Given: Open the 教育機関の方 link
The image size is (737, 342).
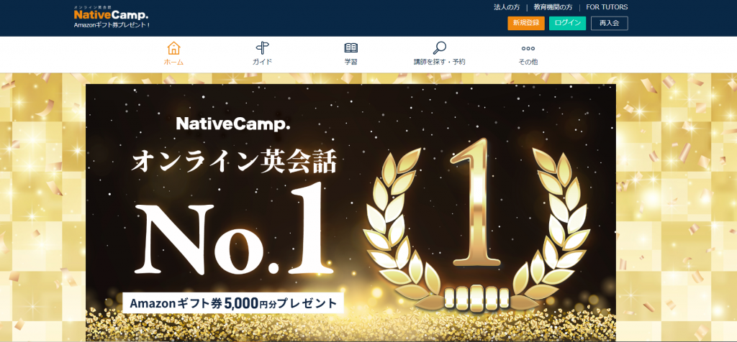Looking at the screenshot, I should (x=553, y=7).
